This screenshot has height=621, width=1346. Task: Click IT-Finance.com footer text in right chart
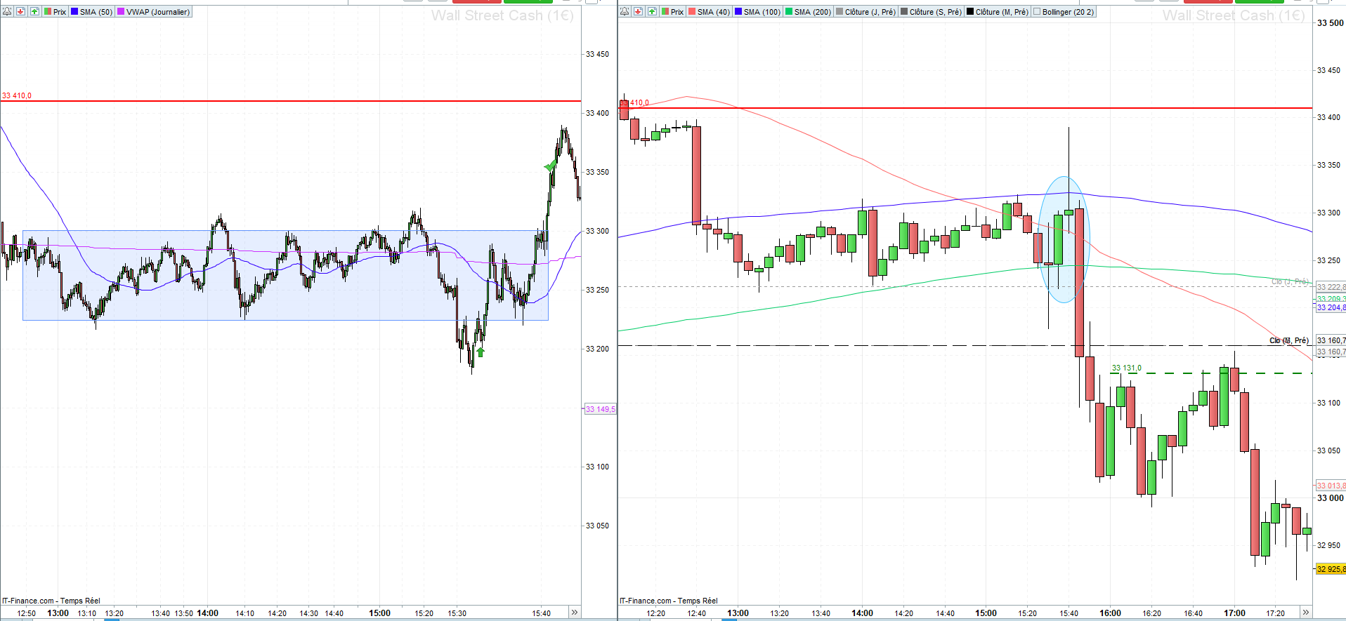(x=669, y=601)
